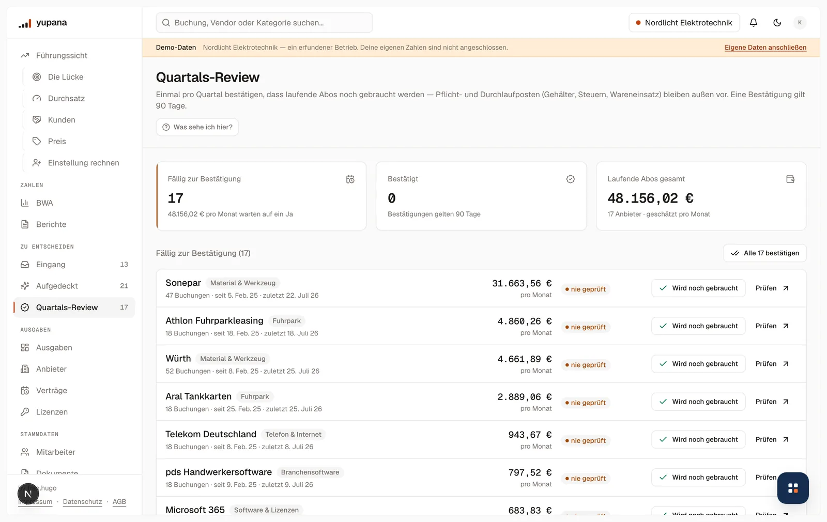This screenshot has height=522, width=827.
Task: Go to Kunden in the sidebar
Action: click(79, 120)
